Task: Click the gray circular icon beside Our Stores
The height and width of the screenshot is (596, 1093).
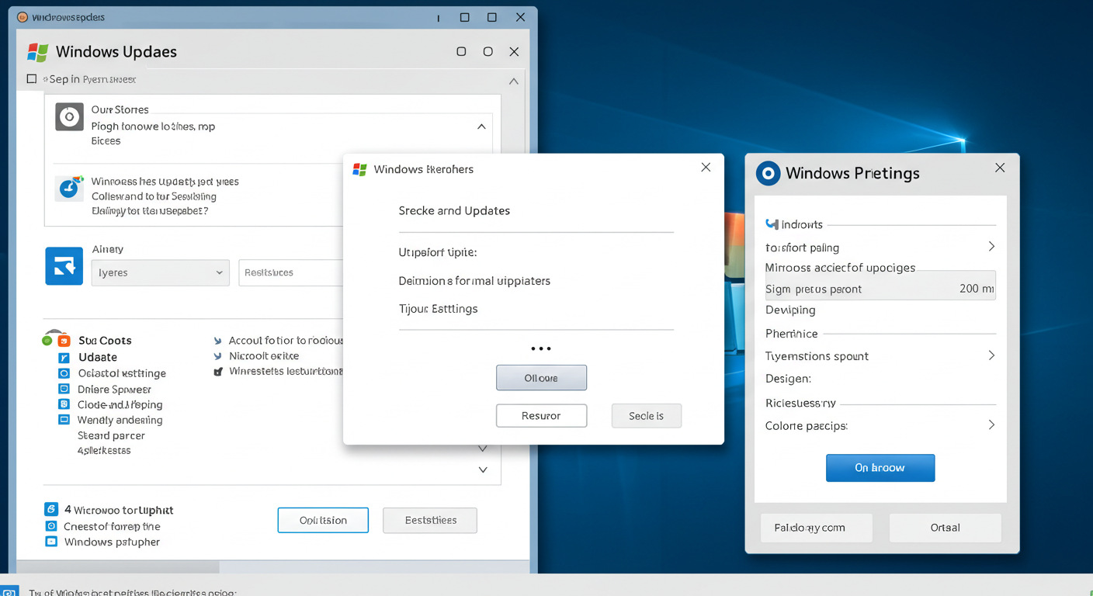Action: click(x=69, y=117)
